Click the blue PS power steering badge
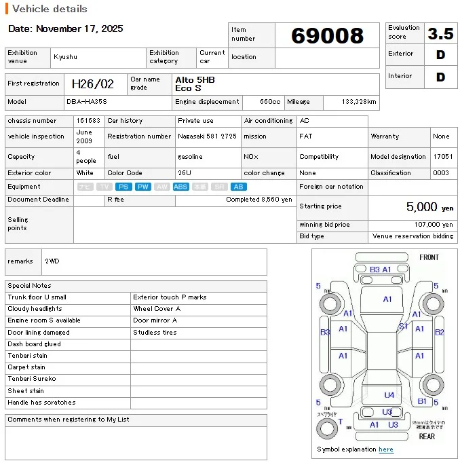460x463 pixels. [123, 187]
